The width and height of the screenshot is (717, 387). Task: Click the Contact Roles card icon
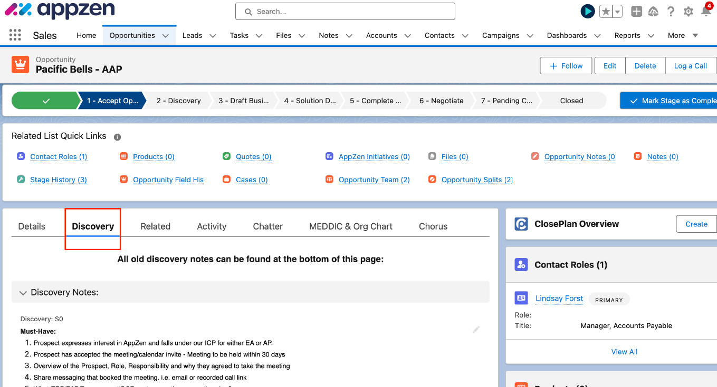click(521, 265)
